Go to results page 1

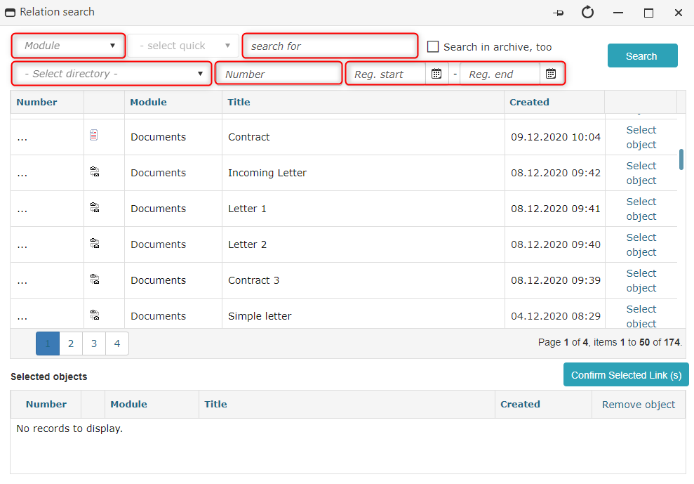coord(48,344)
